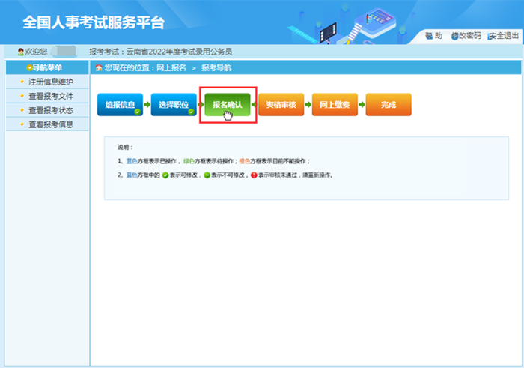Screen dimensions: 524x368
Task: Click the orange 资格审核 step
Action: [281, 105]
